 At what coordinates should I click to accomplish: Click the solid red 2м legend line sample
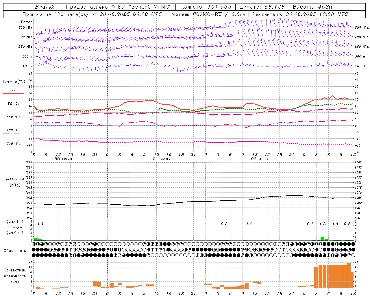click(x=13, y=93)
